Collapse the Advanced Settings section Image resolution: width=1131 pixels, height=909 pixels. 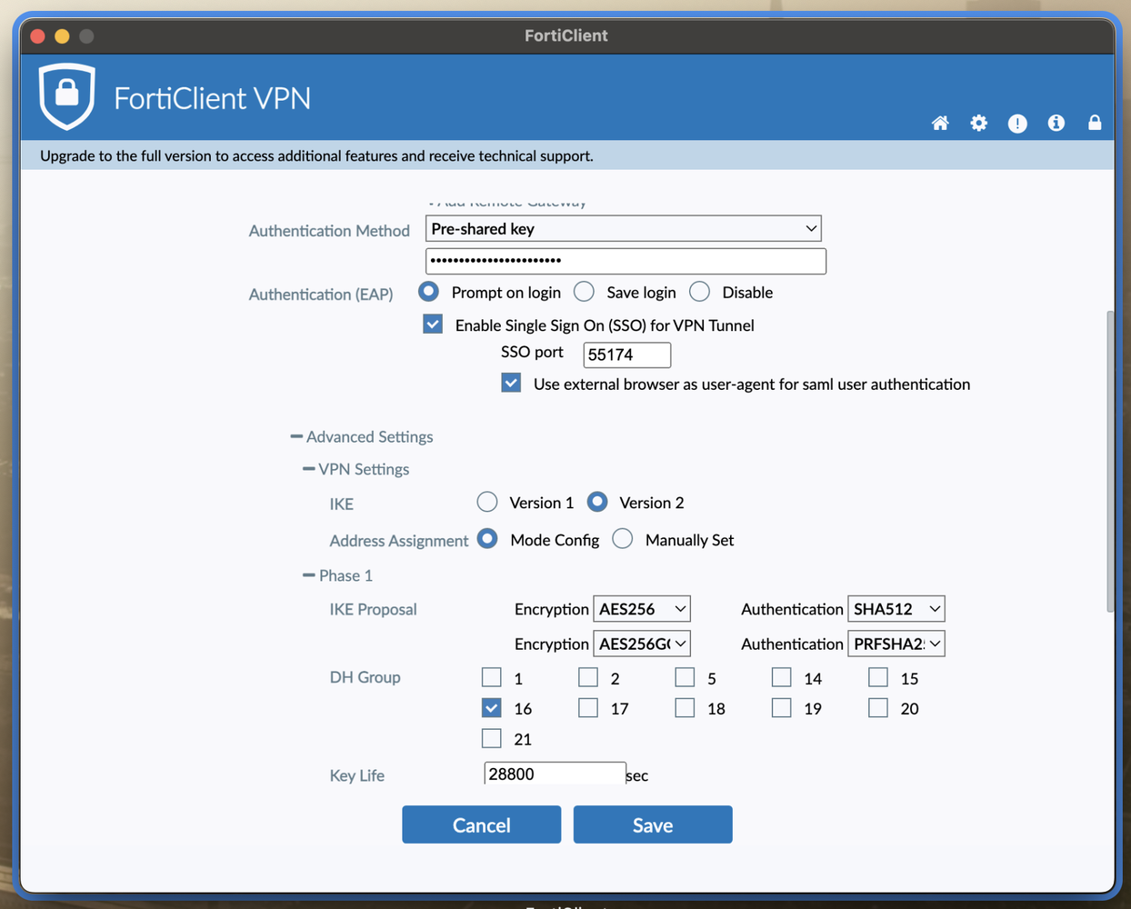362,436
